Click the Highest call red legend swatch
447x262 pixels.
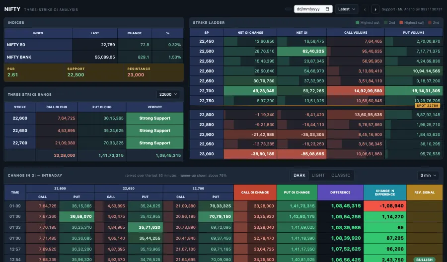[401, 22]
